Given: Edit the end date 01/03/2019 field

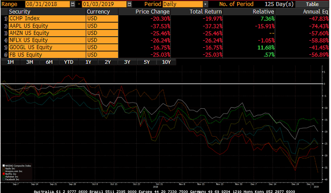Looking at the screenshot, I should (104, 4).
